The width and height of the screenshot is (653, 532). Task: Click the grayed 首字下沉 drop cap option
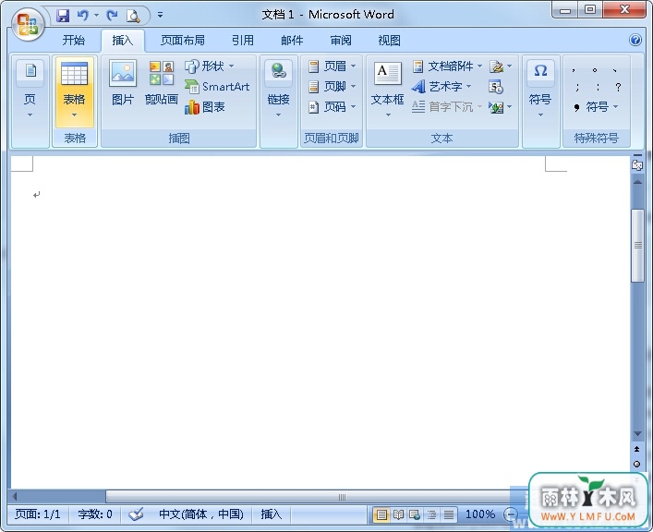pos(447,107)
